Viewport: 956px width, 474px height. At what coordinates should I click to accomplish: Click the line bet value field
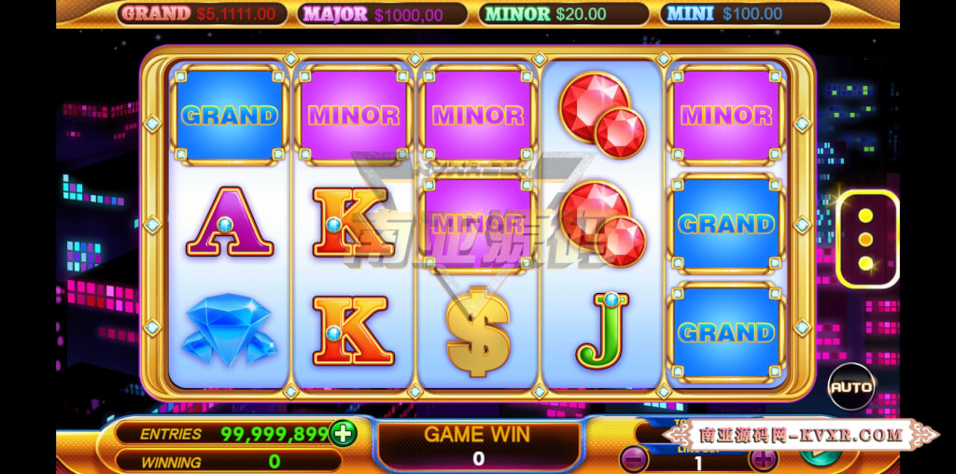tap(698, 463)
